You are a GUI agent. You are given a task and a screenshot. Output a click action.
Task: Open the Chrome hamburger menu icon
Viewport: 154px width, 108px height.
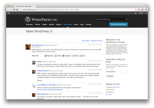click(146, 10)
